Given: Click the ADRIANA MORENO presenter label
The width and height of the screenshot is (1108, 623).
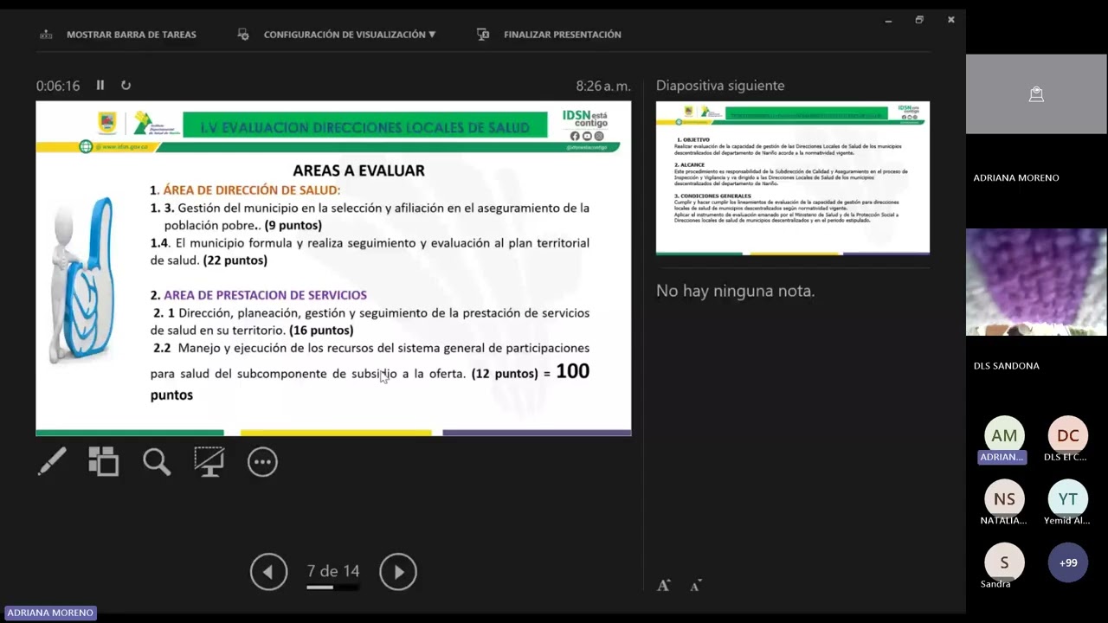Looking at the screenshot, I should tap(50, 613).
